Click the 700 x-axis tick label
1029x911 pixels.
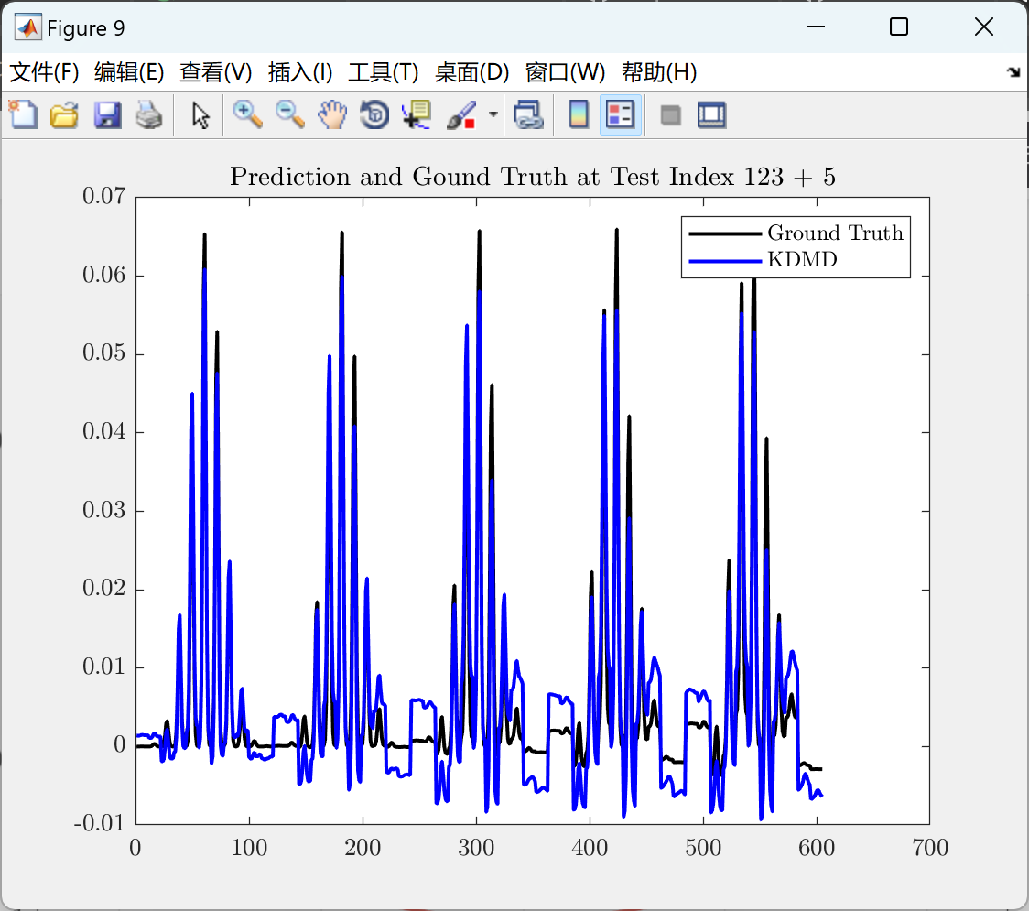point(930,848)
